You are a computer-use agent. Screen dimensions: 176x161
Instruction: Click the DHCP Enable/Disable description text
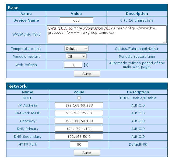[x=138, y=98]
